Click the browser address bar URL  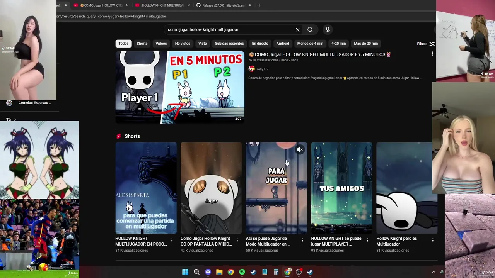tap(111, 16)
